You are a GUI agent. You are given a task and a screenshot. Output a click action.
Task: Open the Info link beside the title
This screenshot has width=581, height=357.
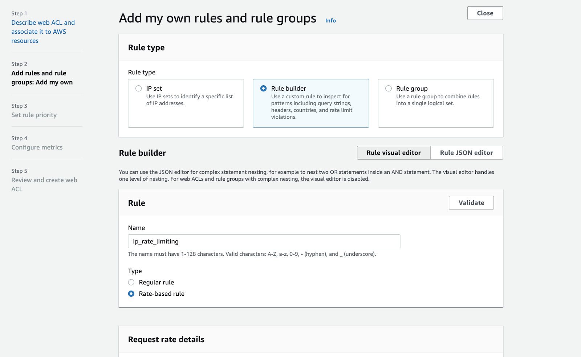coord(330,21)
